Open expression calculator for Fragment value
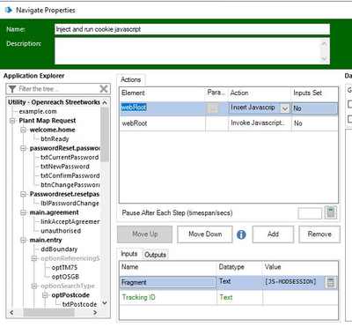The width and height of the screenshot is (352, 327). pyautogui.click(x=331, y=282)
